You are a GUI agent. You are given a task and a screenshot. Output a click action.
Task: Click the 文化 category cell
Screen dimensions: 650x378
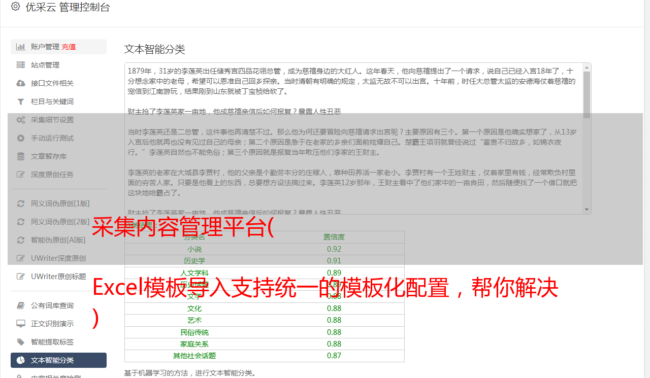point(194,308)
